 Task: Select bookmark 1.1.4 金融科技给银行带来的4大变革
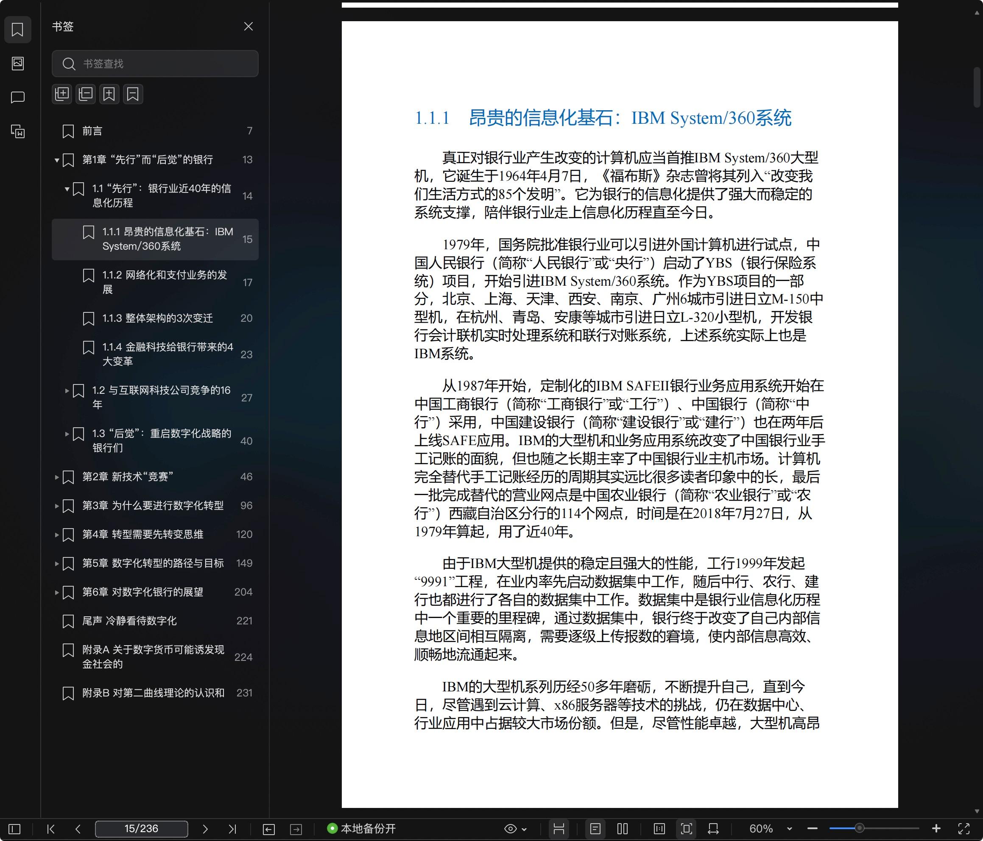(x=155, y=354)
